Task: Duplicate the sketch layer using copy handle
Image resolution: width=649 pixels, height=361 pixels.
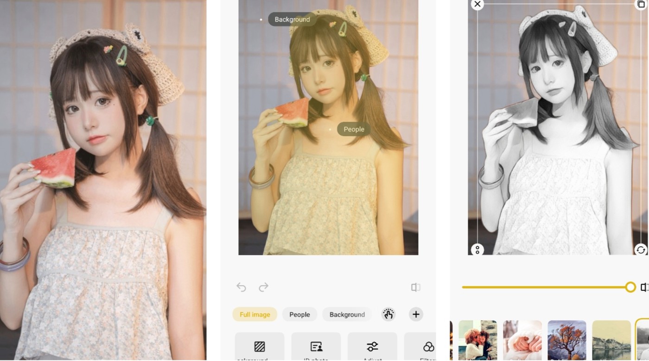Action: [641, 5]
